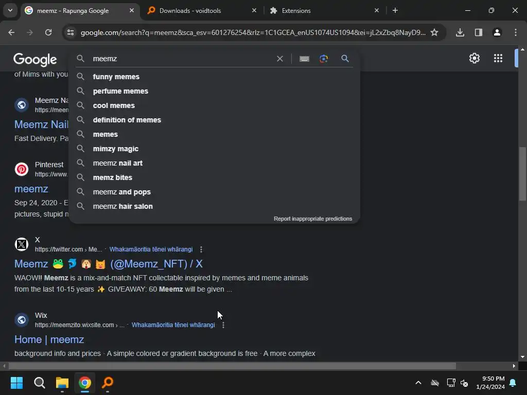The image size is (527, 395).
Task: Open Chrome three-dot menu
Action: click(516, 32)
